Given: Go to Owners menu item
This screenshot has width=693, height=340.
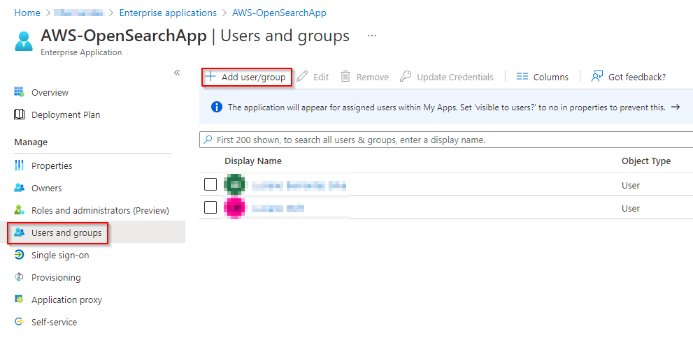Looking at the screenshot, I should [46, 189].
